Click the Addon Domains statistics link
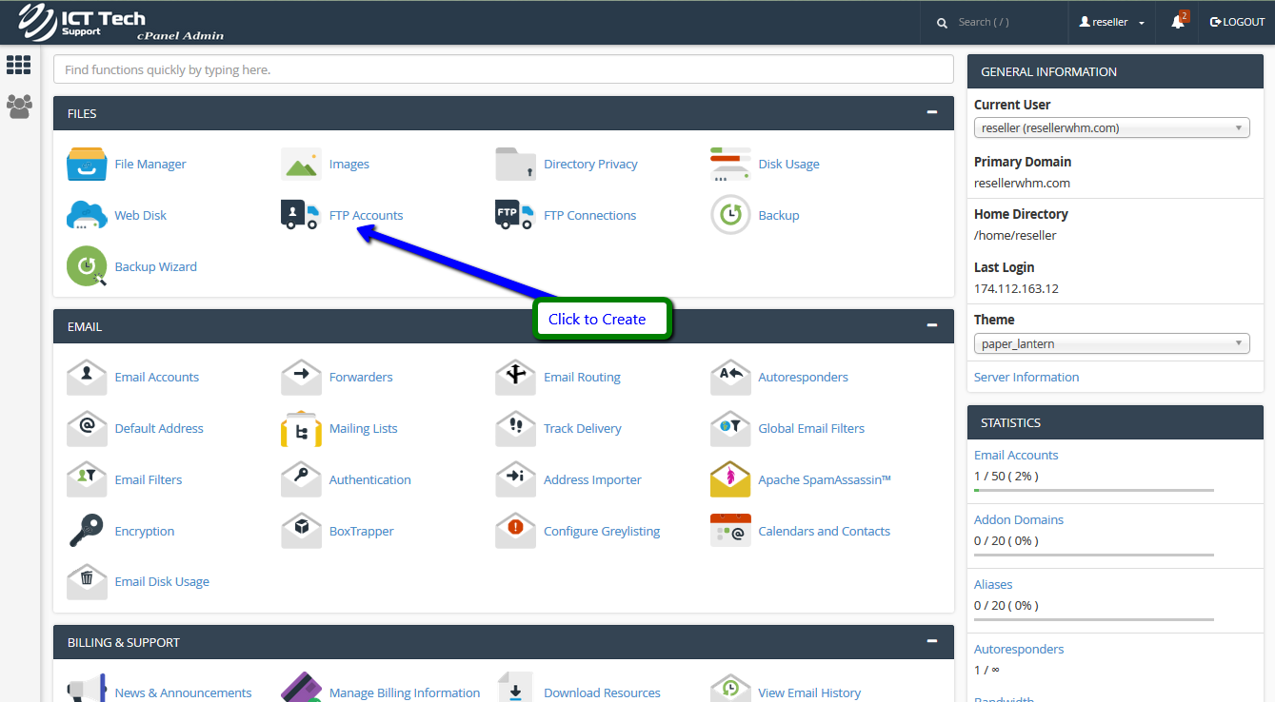 pyautogui.click(x=1018, y=519)
